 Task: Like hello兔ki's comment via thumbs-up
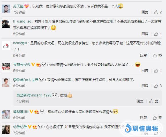point(155,55)
